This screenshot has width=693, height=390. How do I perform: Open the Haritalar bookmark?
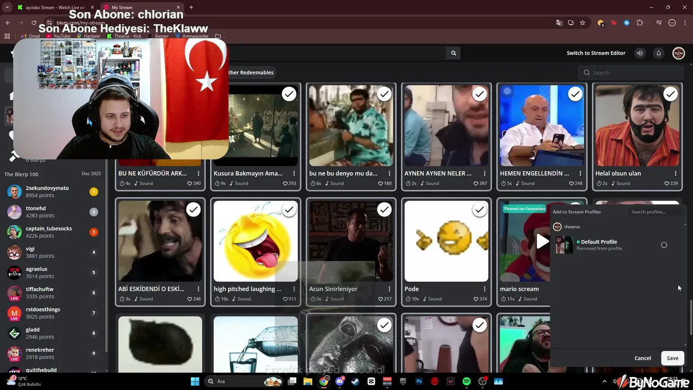coord(88,36)
